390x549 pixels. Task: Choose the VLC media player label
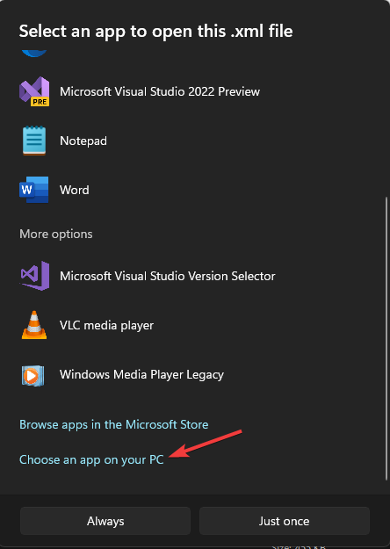coord(106,326)
